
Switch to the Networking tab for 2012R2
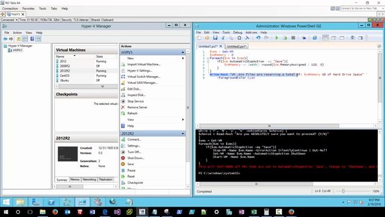click(89, 180)
